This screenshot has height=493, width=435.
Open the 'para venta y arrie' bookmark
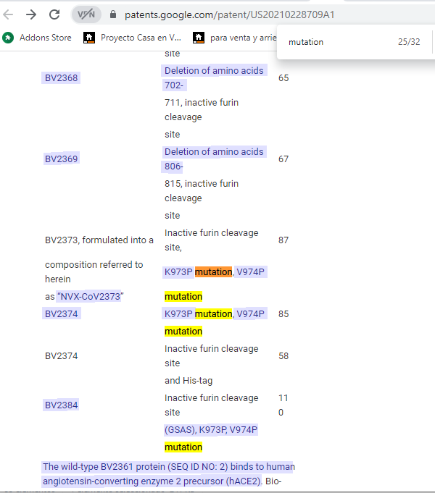pos(236,38)
